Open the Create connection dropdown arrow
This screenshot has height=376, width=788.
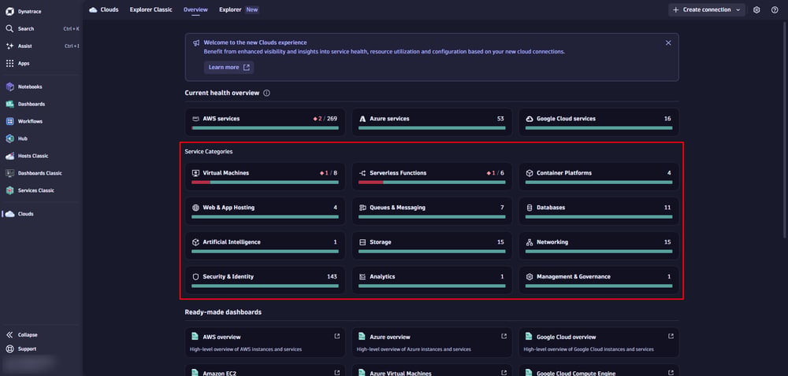[x=738, y=9]
